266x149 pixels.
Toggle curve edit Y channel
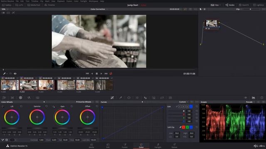click(x=180, y=107)
